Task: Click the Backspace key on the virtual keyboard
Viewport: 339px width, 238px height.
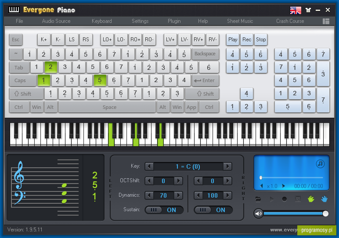Action: [x=205, y=54]
